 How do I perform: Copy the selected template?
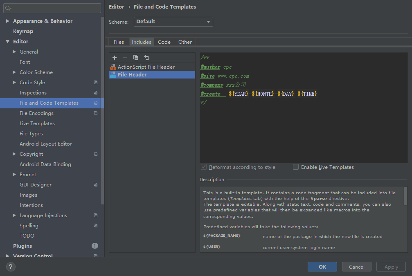135,58
